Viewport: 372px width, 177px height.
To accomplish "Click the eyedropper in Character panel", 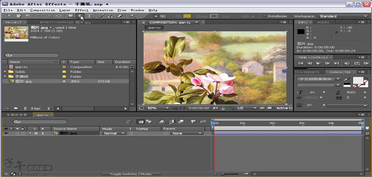I will pyautogui.click(x=347, y=79).
